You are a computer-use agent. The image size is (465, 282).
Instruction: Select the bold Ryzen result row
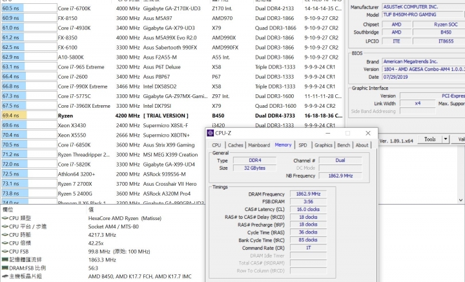(172, 116)
